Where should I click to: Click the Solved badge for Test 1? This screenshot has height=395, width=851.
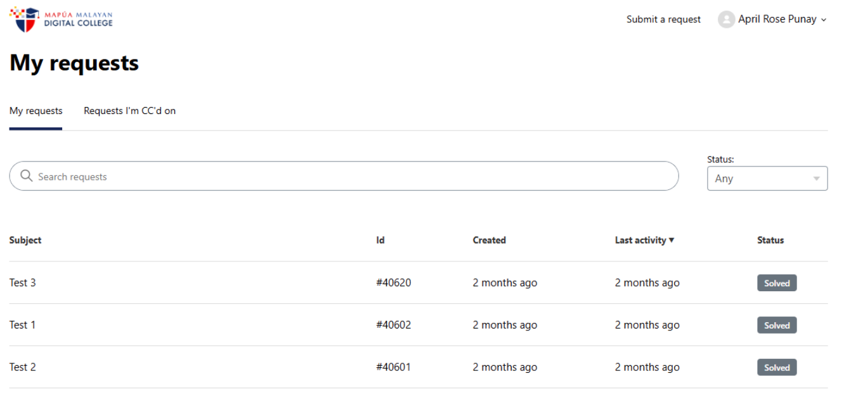point(776,325)
